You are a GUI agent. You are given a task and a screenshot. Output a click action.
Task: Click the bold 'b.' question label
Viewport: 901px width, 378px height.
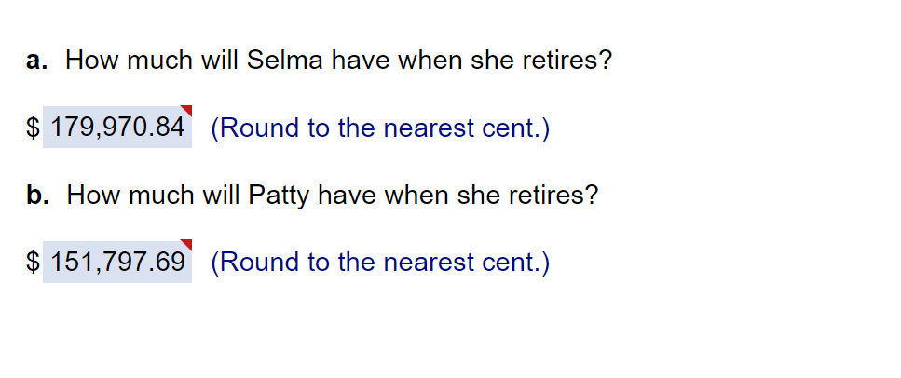click(37, 196)
